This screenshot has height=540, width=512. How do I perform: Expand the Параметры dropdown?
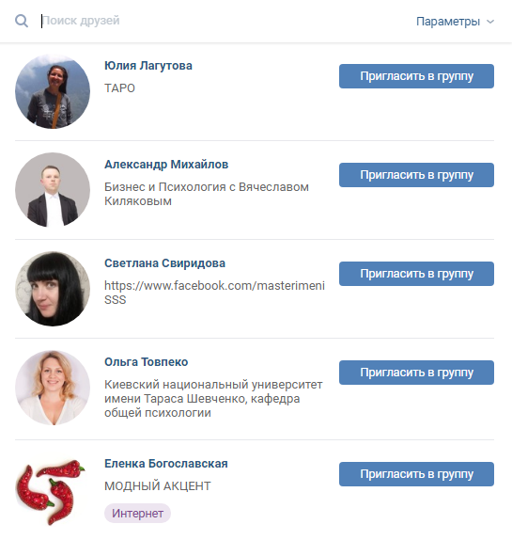coord(455,22)
